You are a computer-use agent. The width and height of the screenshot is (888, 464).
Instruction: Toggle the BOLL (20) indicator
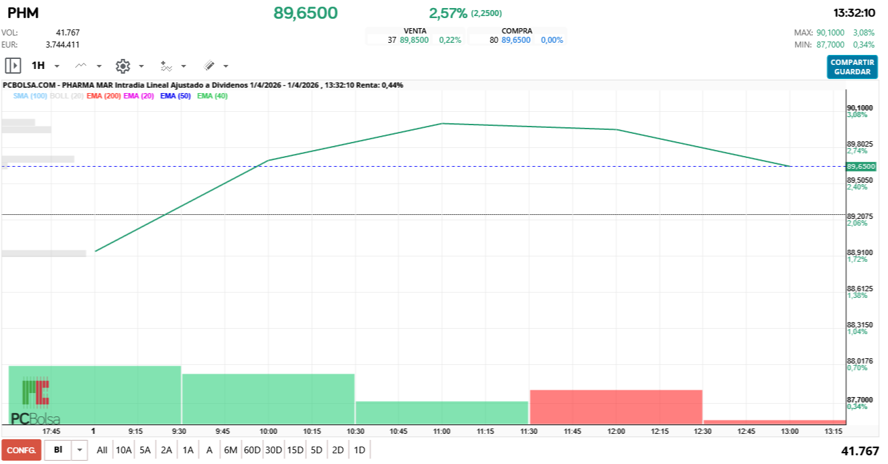66,96
